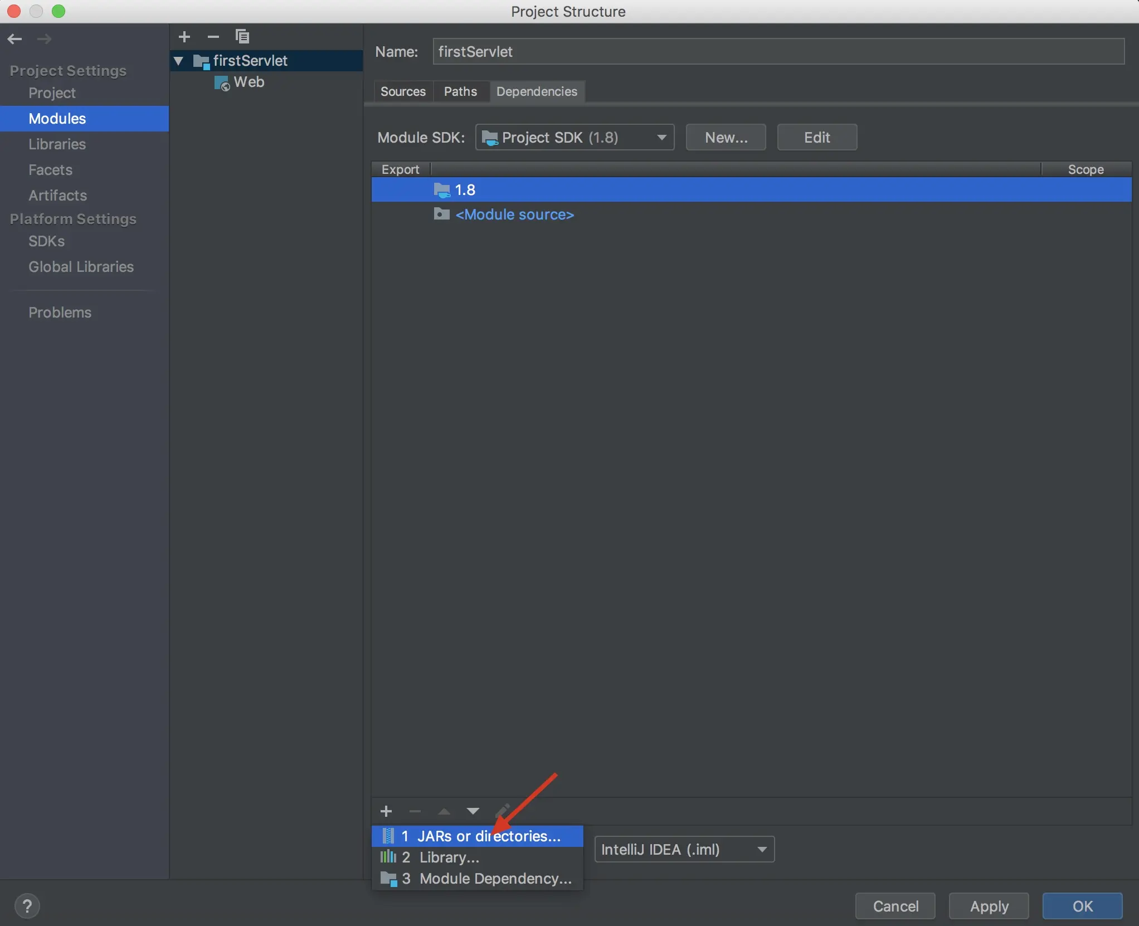The image size is (1139, 926).
Task: Choose Module Dependency... from popup
Action: point(495,879)
